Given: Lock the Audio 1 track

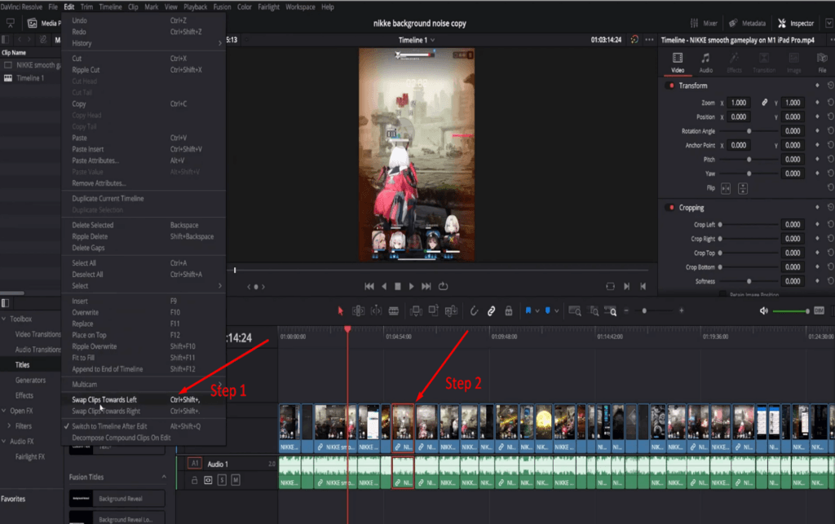Looking at the screenshot, I should point(194,480).
